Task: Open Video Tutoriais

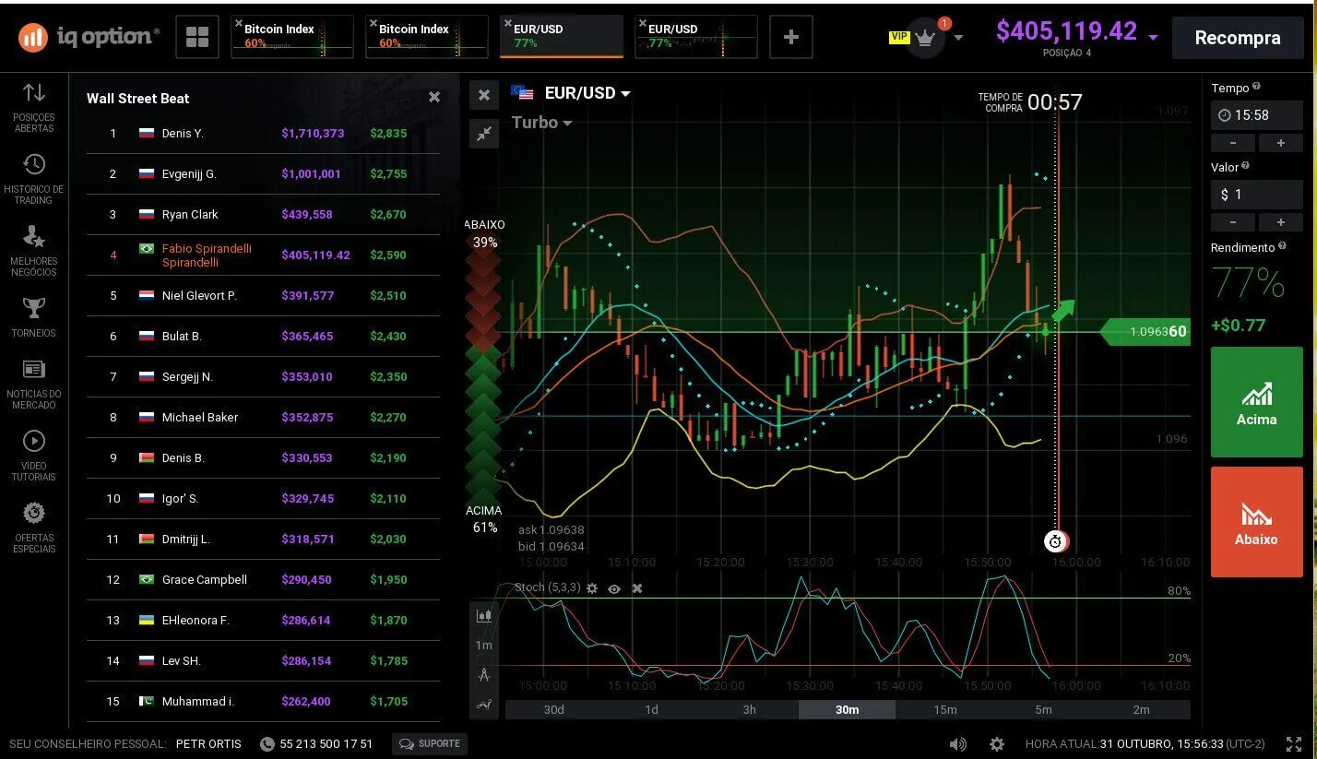Action: (34, 456)
